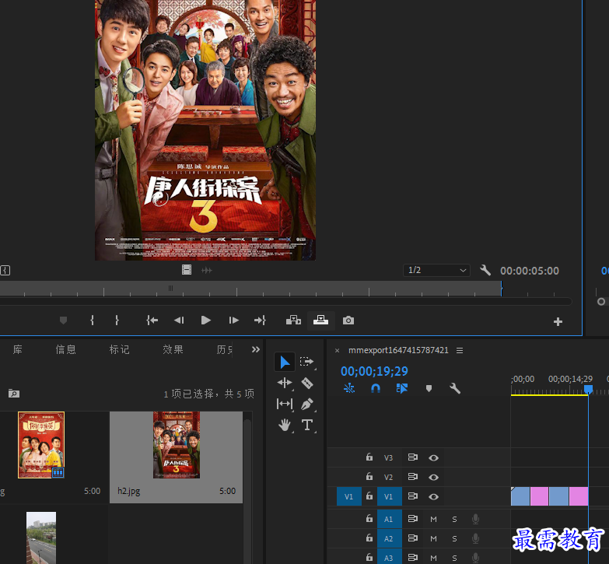Image resolution: width=609 pixels, height=564 pixels.
Task: Toggle V1 track targeting
Action: pyautogui.click(x=389, y=496)
